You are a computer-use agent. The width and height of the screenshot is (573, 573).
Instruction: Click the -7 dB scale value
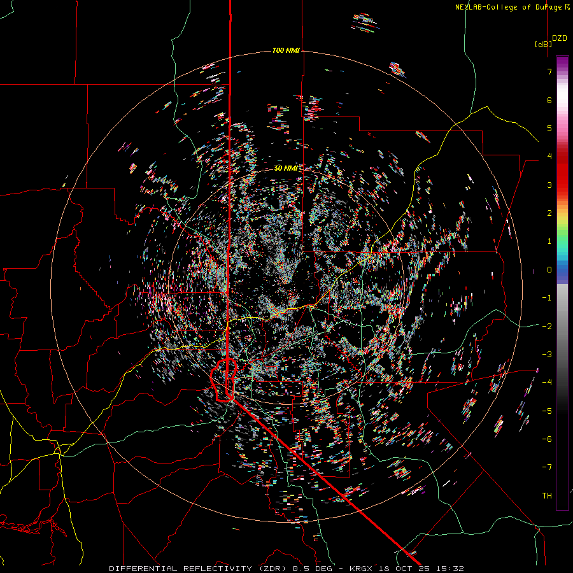tap(547, 467)
